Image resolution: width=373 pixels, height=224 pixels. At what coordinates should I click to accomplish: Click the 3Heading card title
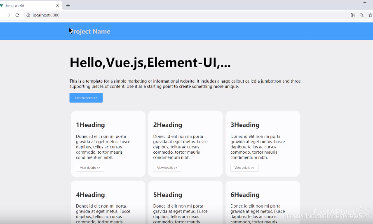[245, 125]
